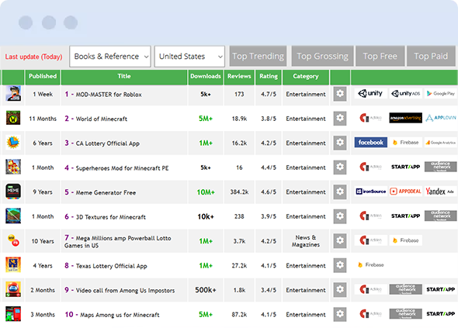Viewport: 458px width, 328px height.
Task: Click the gear icon for Mega Millions row
Action: tap(340, 241)
